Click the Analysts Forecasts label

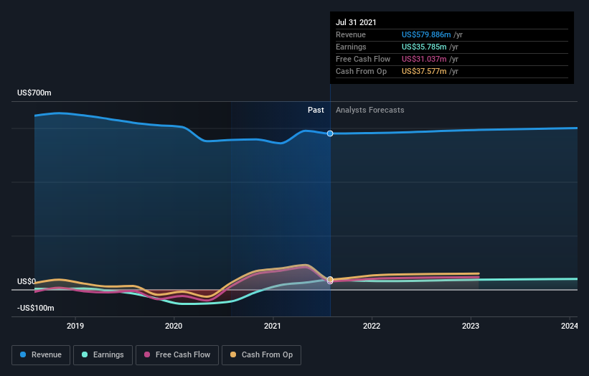(x=370, y=110)
